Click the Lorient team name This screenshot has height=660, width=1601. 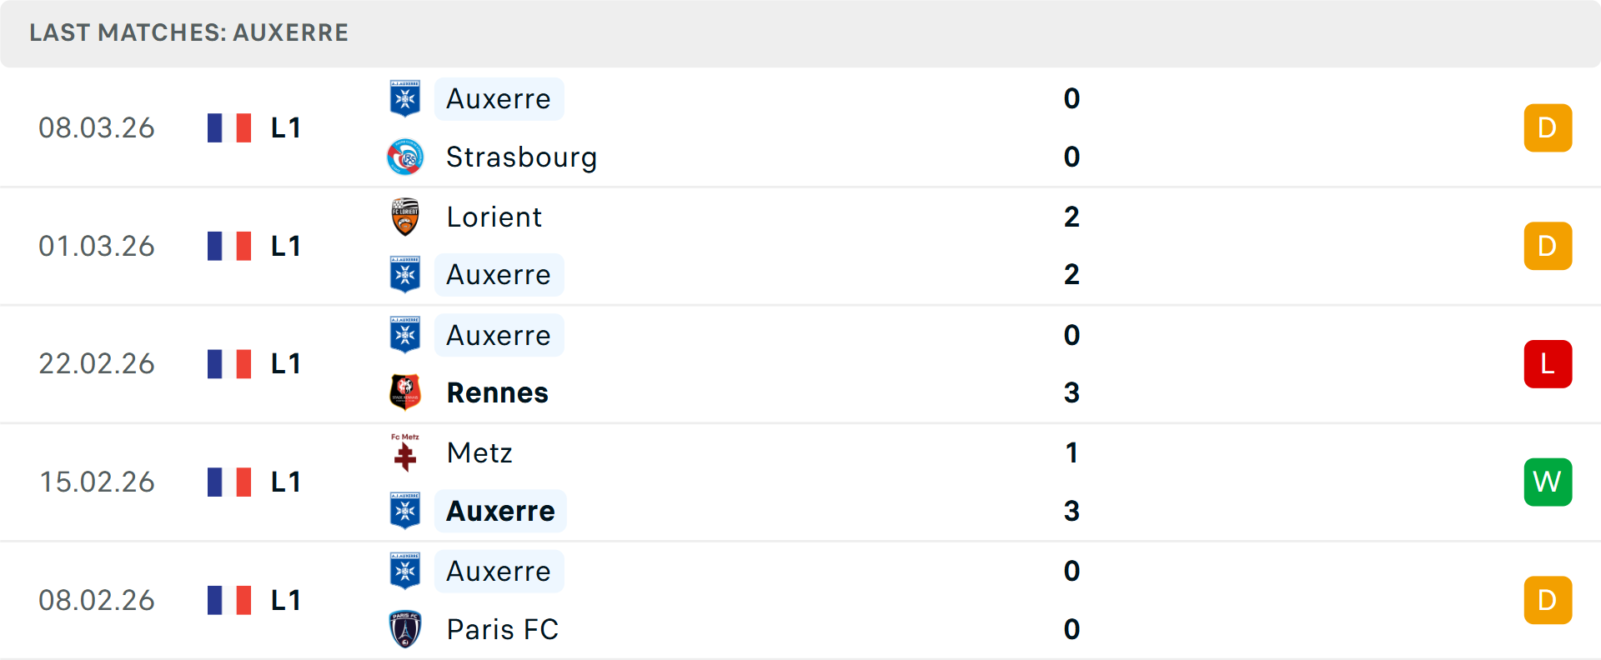point(494,217)
